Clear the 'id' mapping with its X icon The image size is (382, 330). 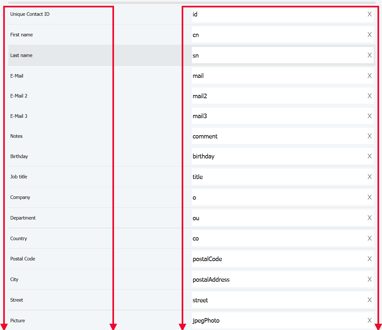(369, 14)
